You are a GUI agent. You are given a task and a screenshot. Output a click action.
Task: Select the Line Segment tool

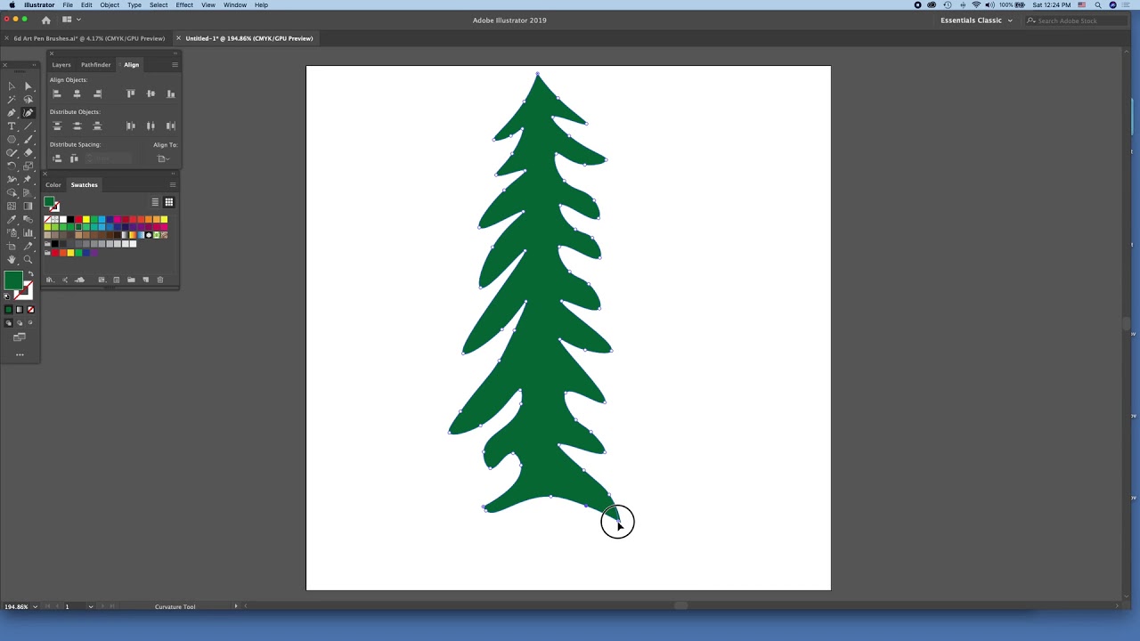tap(28, 126)
